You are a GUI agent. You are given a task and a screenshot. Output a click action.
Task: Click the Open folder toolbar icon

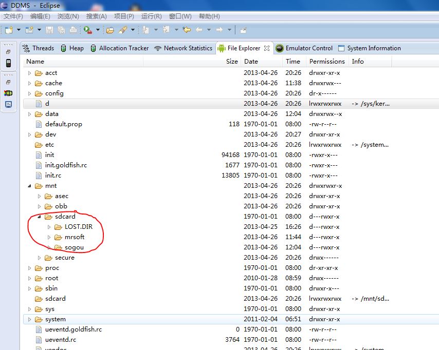click(x=110, y=30)
